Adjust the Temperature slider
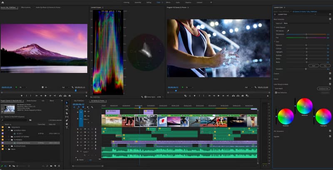Screen dimensions: 333x170 (x=306, y=34)
